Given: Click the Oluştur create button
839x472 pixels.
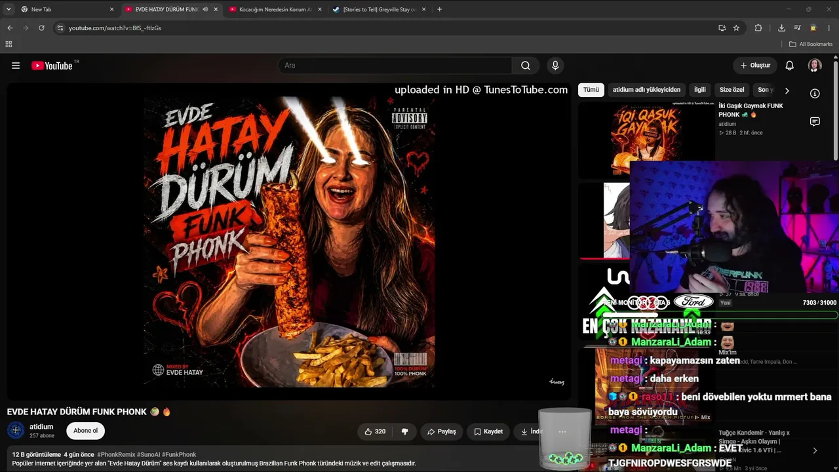Looking at the screenshot, I should pos(755,66).
